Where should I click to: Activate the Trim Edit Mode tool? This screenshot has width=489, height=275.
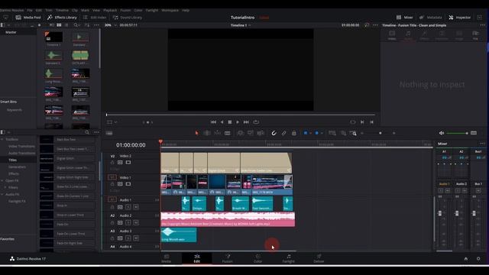coord(207,133)
